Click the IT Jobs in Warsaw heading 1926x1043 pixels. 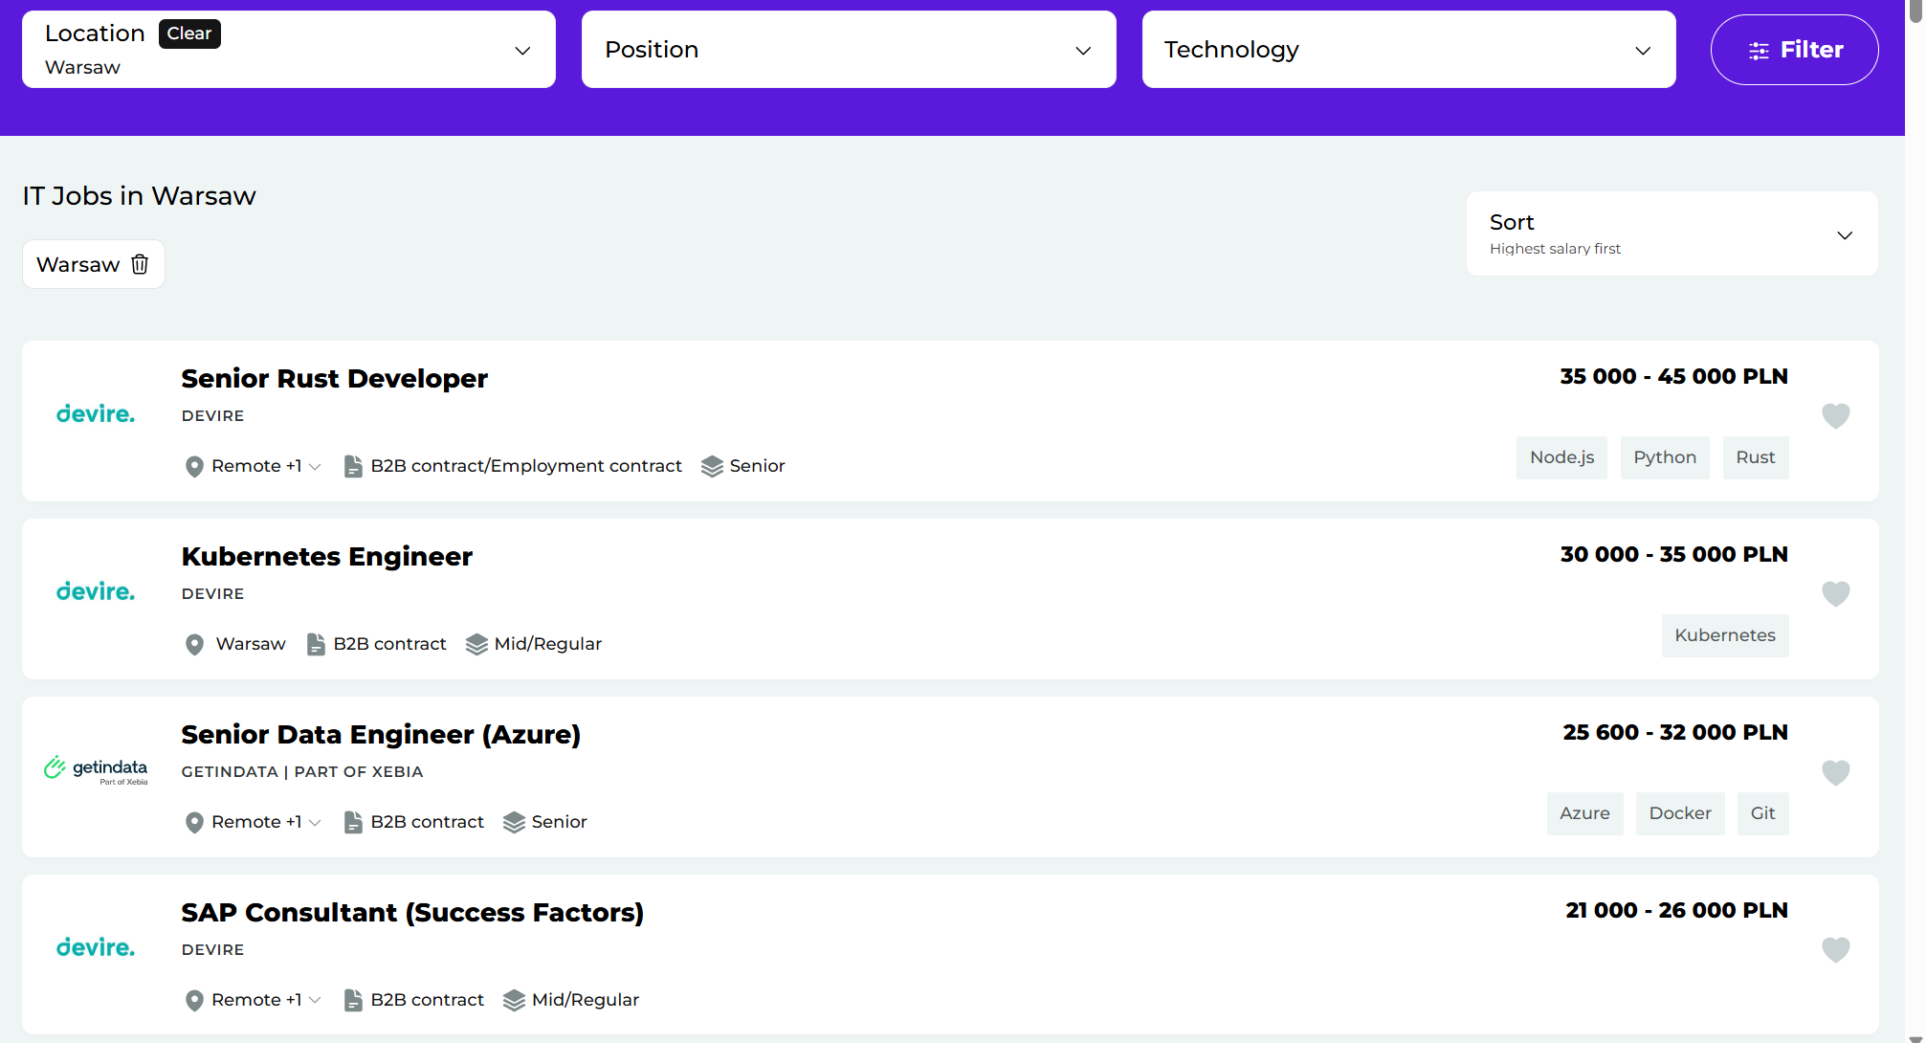[x=140, y=196]
